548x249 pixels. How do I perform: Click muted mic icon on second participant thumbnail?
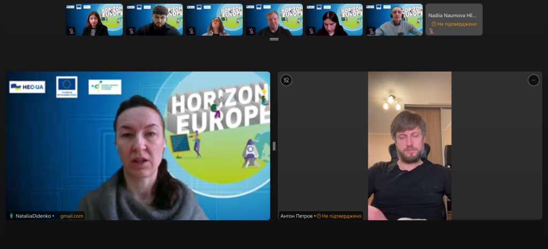132,31
